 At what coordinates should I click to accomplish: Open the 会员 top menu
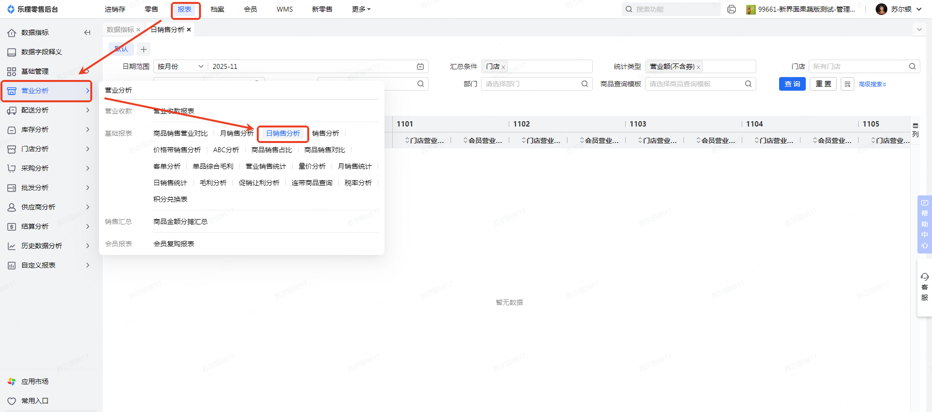pyautogui.click(x=250, y=9)
